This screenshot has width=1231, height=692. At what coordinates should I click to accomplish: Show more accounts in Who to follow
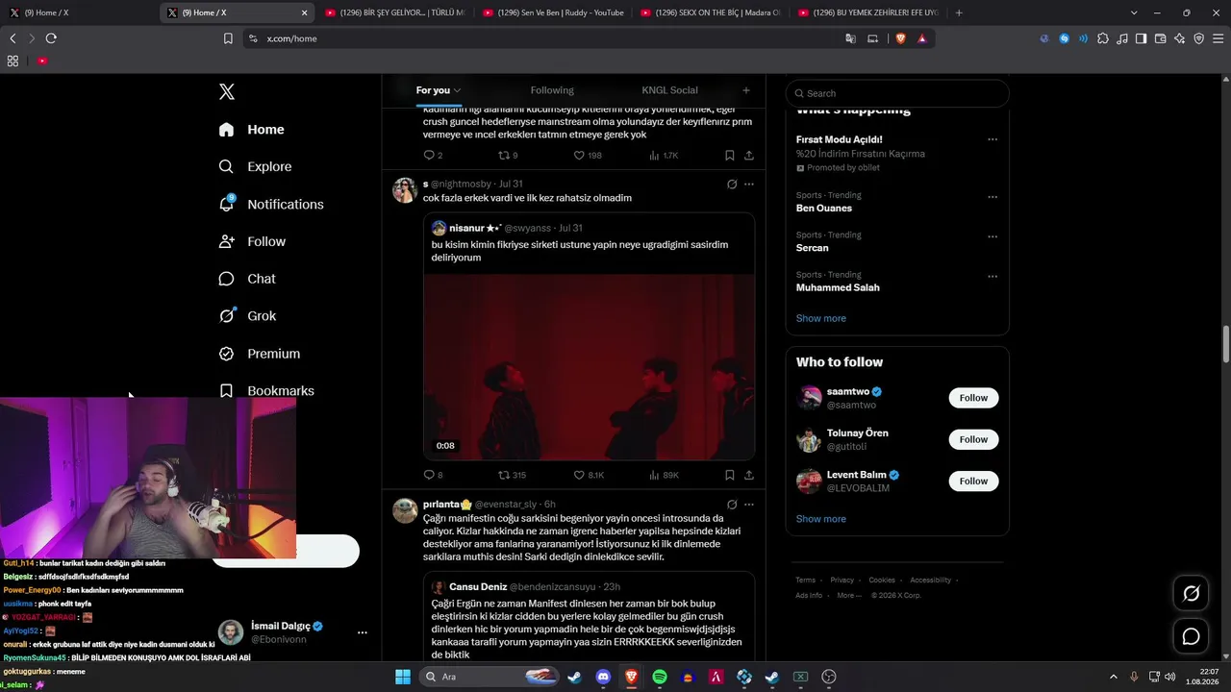[x=821, y=519]
